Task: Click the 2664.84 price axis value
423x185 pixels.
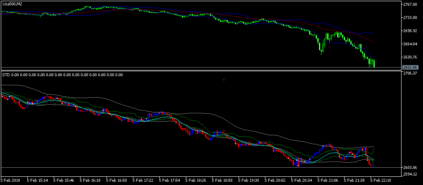Action: pos(410,44)
